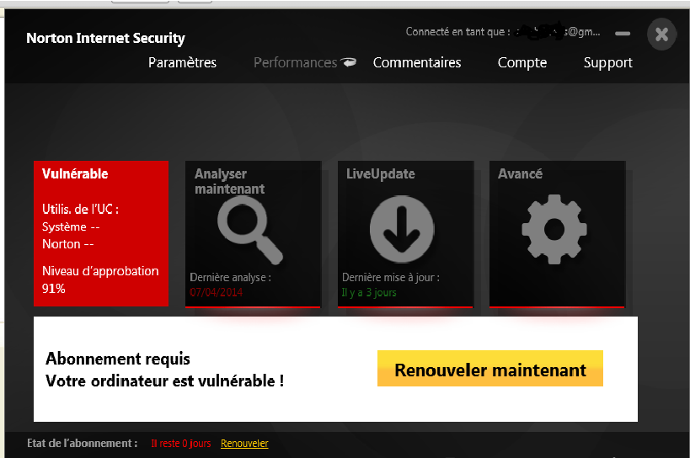Click Renouveler maintenant button
This screenshot has width=690, height=458.
coord(490,368)
